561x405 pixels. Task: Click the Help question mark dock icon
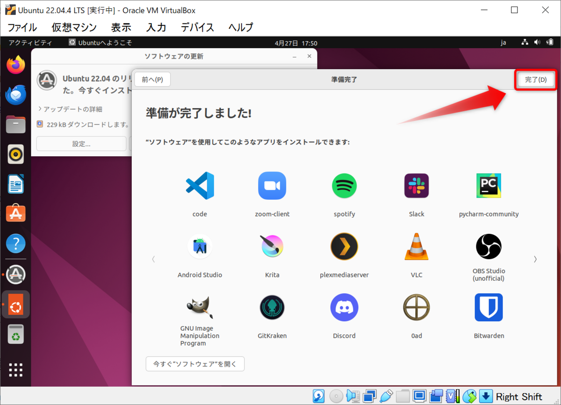[x=16, y=244]
